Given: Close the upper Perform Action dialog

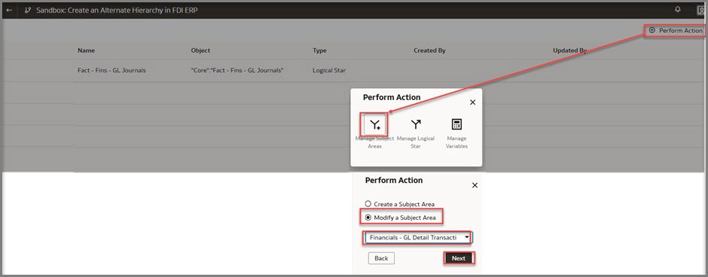Looking at the screenshot, I should [473, 102].
